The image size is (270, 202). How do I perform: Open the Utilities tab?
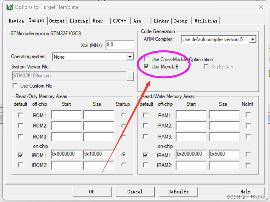coord(206,21)
